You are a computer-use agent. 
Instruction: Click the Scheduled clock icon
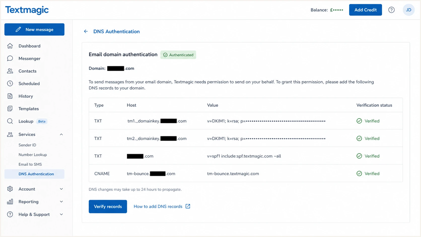[x=10, y=84]
